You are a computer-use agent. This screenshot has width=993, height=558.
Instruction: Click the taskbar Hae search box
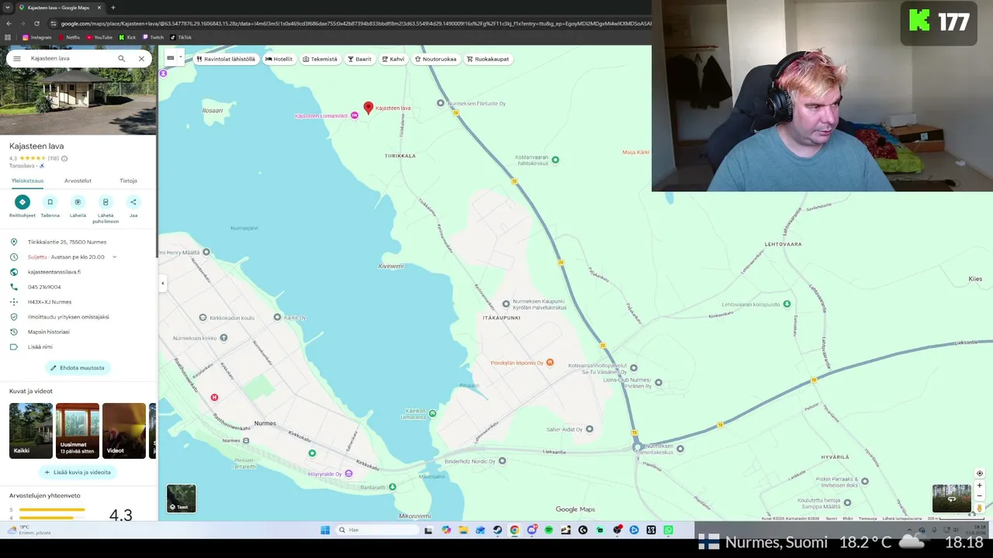point(376,530)
